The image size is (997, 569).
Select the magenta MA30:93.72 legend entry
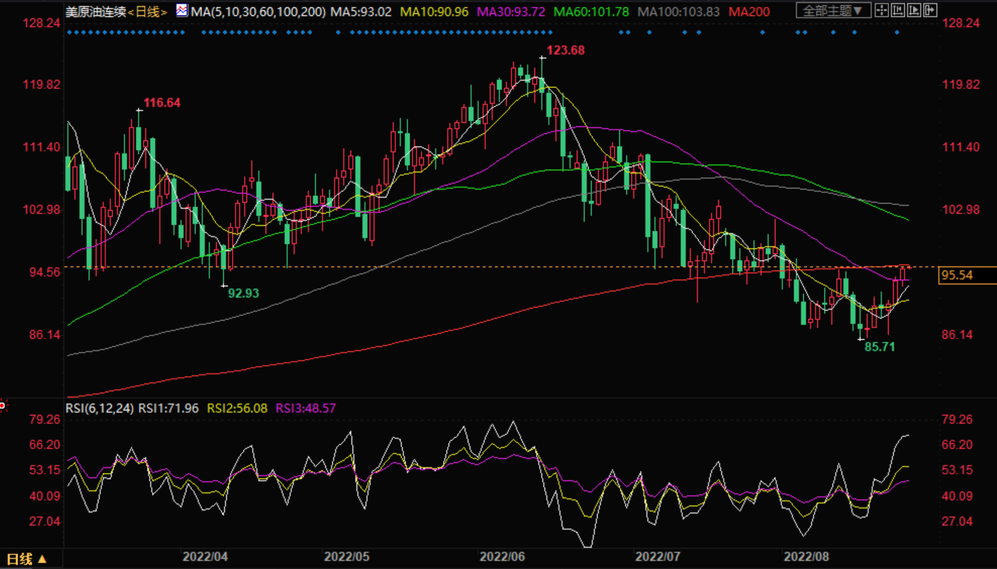coord(511,12)
